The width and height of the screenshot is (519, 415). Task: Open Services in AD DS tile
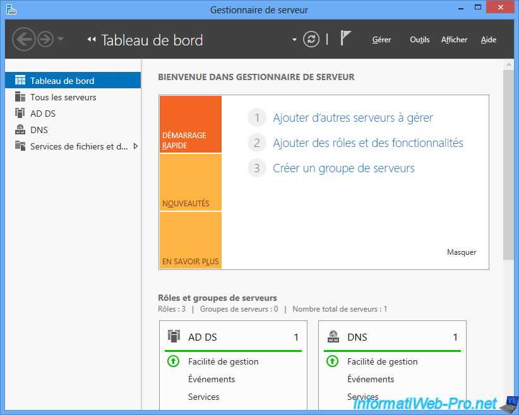coord(203,397)
